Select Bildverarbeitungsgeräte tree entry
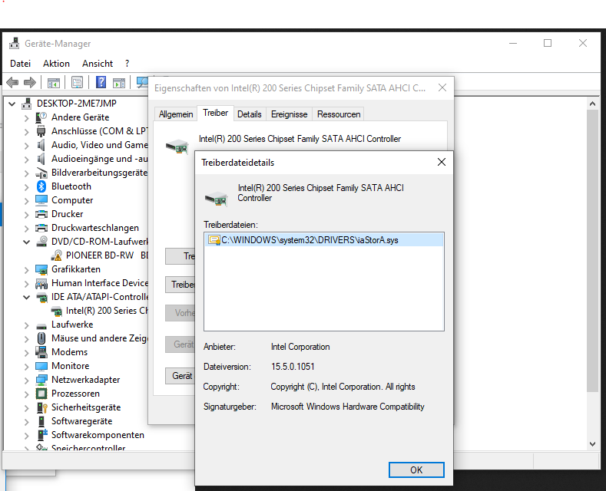This screenshot has height=491, width=606. [x=99, y=173]
